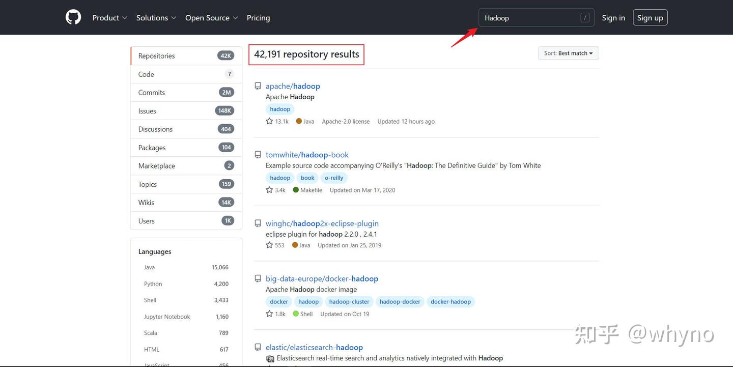This screenshot has width=733, height=367.
Task: Open the tomwhite/hadoop-book repository
Action: [x=307, y=155]
